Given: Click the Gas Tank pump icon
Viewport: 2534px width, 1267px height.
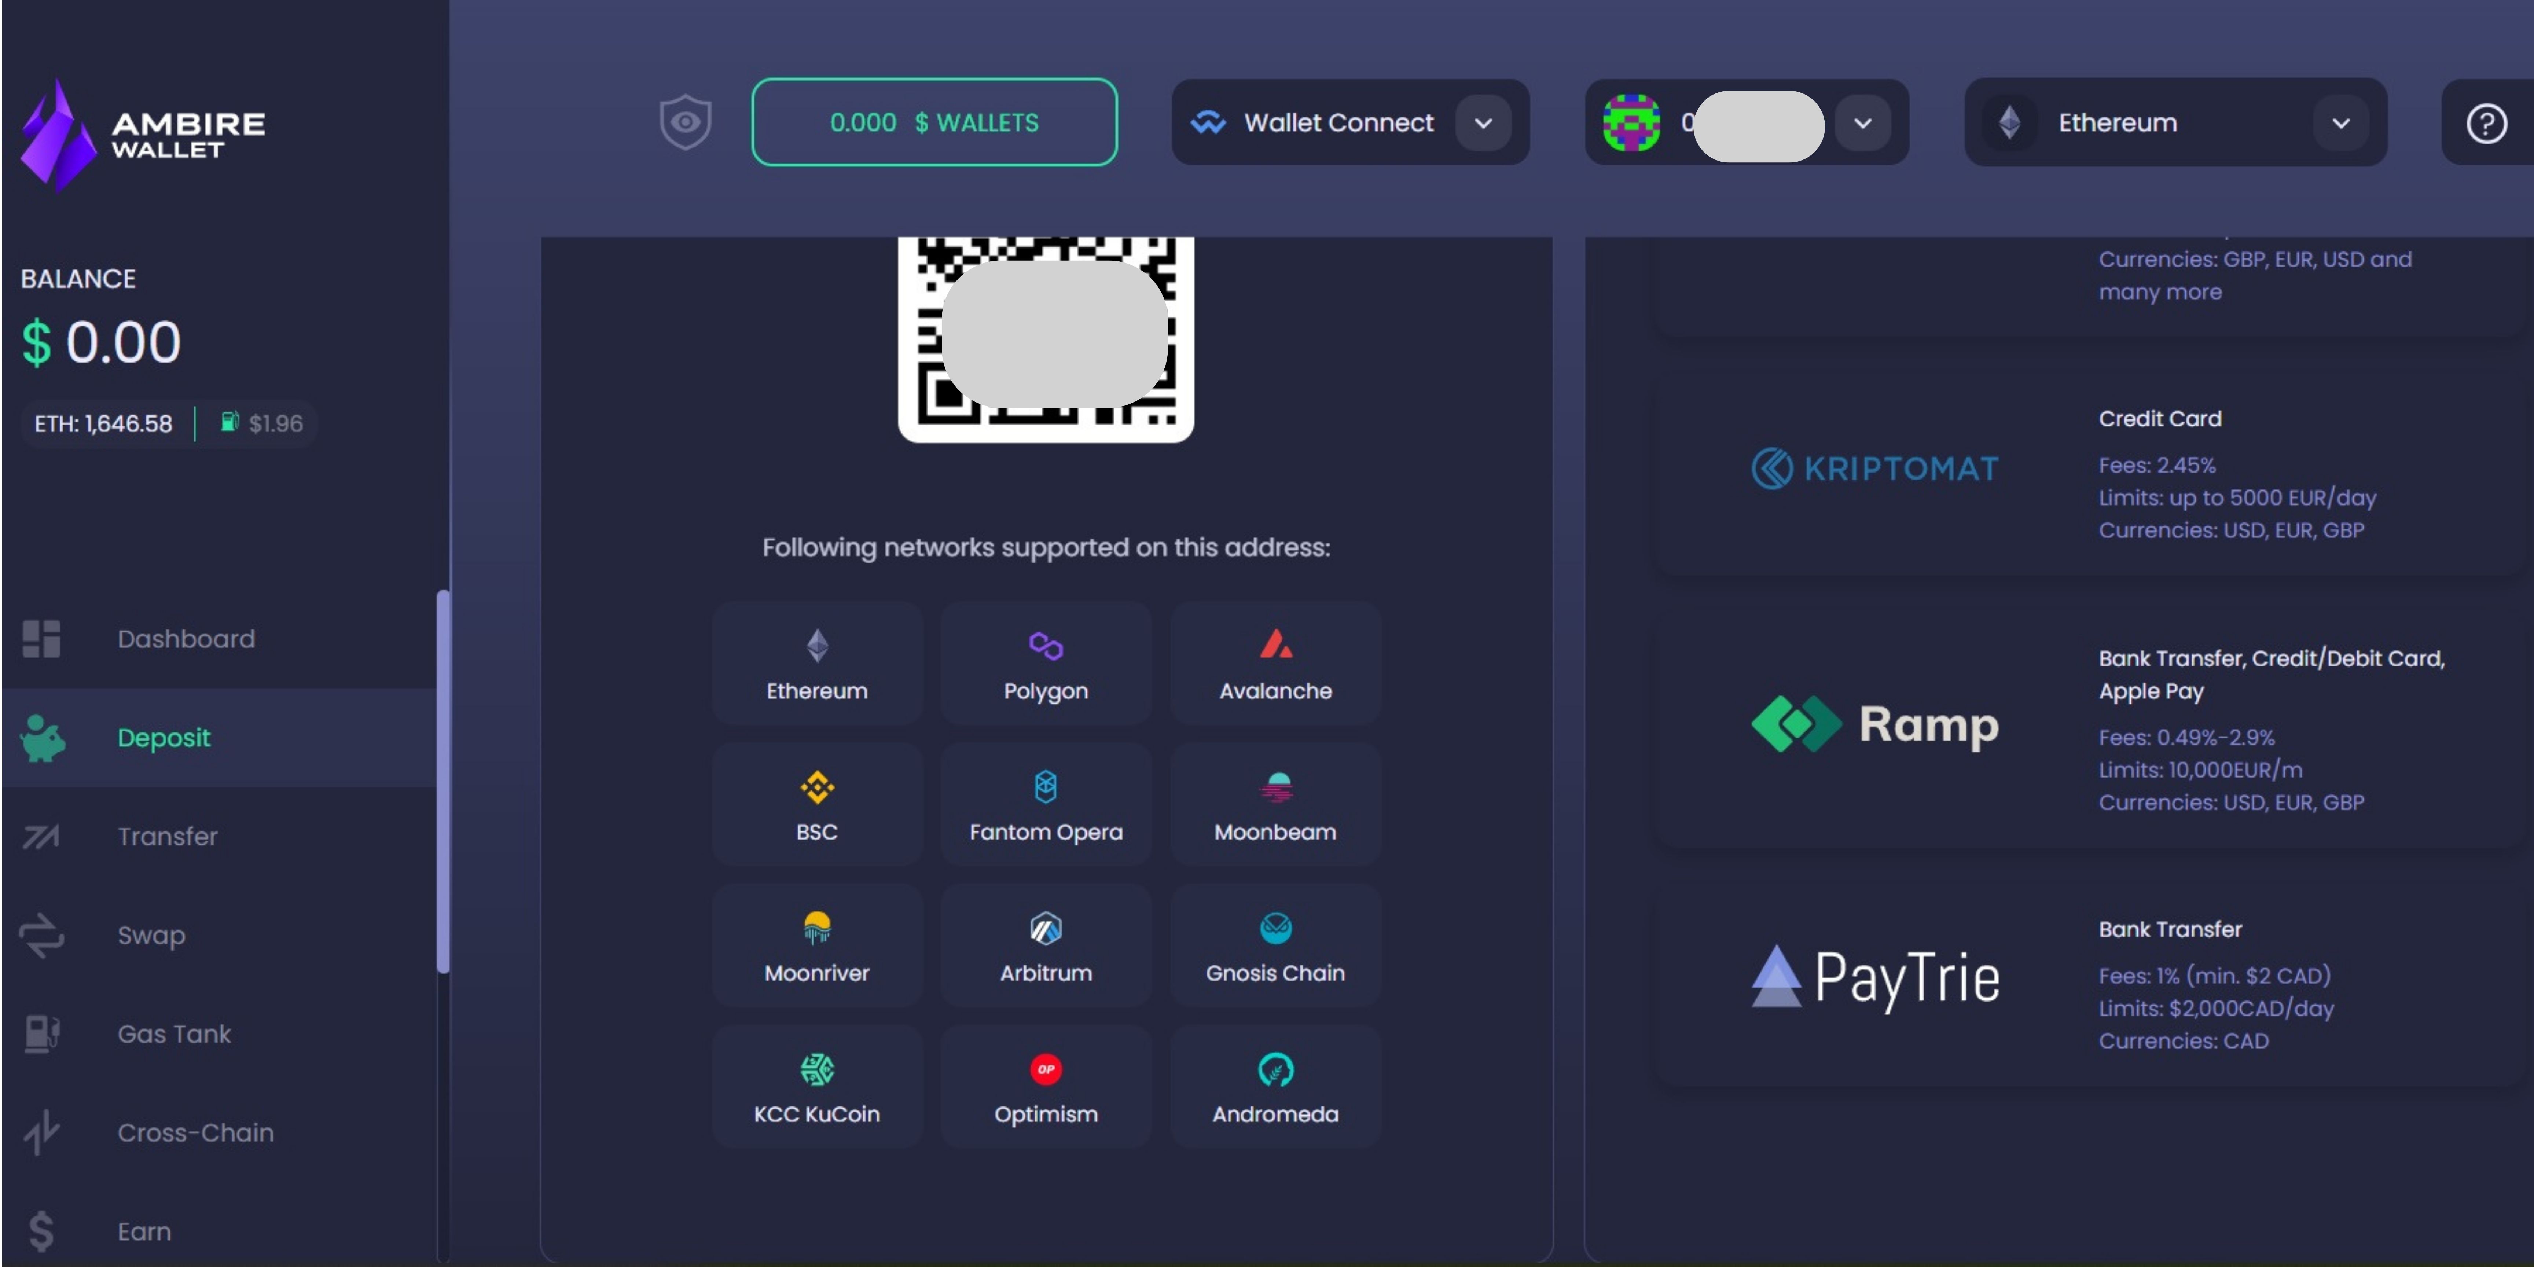Looking at the screenshot, I should [41, 1034].
